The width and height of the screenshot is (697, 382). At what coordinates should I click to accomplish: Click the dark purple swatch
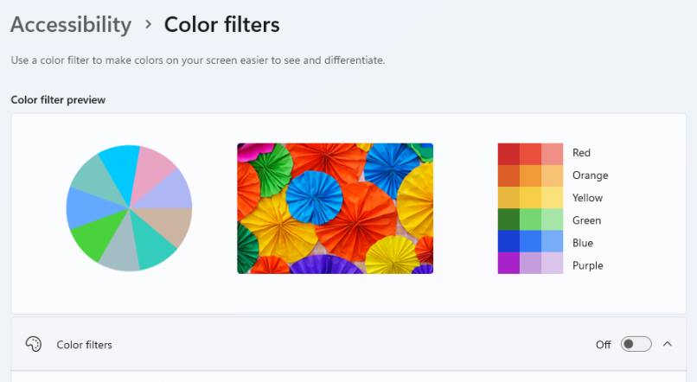(x=508, y=264)
